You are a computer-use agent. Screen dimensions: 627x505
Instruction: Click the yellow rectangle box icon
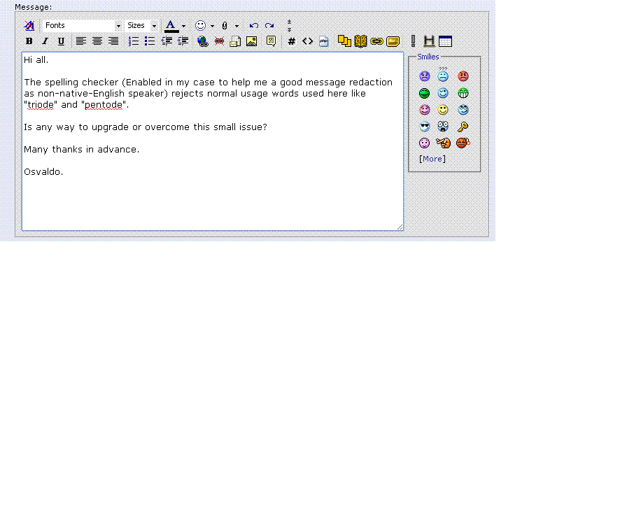point(393,41)
